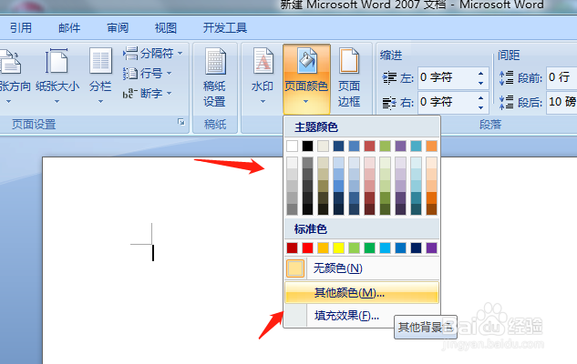Click the right indent 右 input field
Viewport: 577px width, 364px height.
click(447, 102)
